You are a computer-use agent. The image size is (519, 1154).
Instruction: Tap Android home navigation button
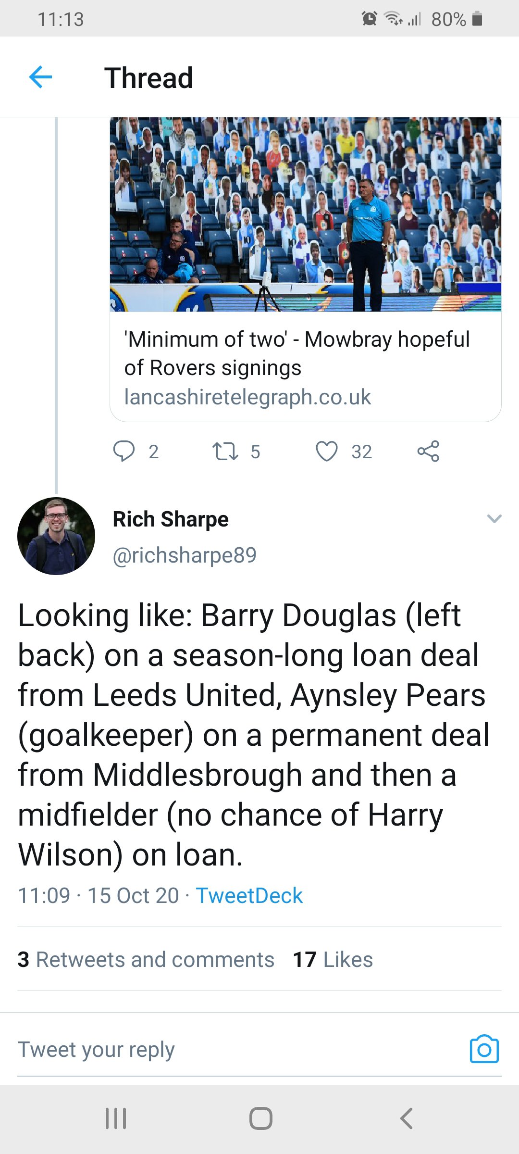[x=260, y=1118]
